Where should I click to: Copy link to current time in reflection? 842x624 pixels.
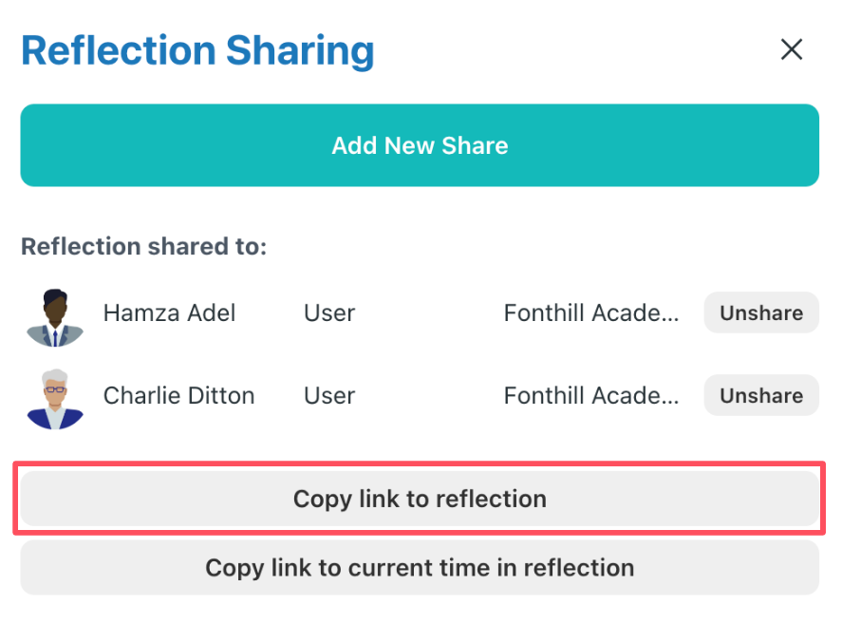420,568
